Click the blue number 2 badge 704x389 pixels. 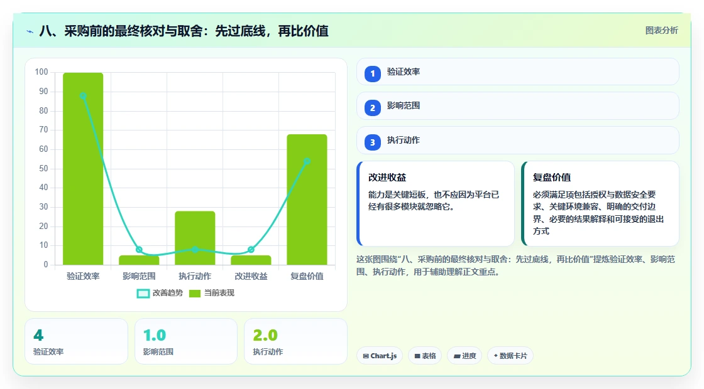(372, 107)
